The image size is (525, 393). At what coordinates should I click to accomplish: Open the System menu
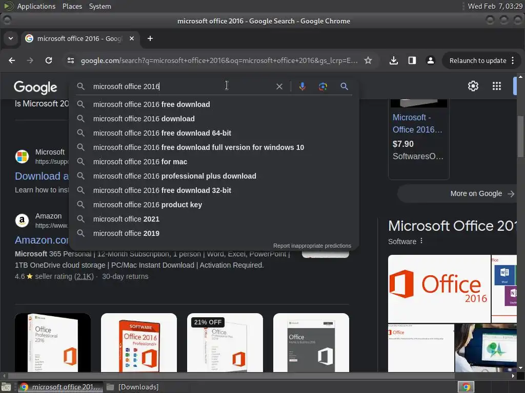coord(100,6)
